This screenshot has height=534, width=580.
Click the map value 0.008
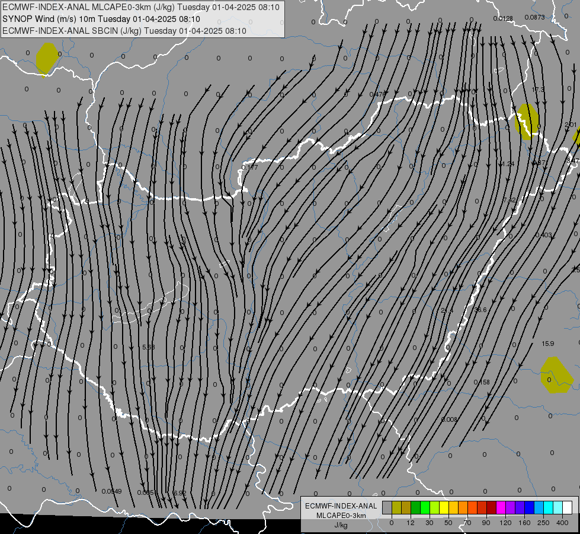[449, 419]
